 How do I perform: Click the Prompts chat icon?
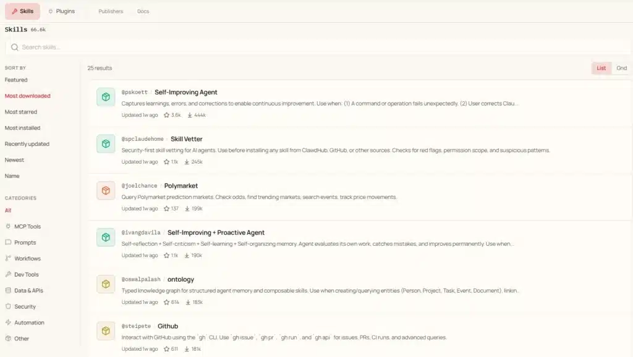(8, 242)
